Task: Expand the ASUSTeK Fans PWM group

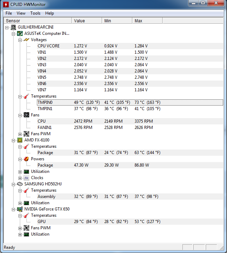Action: pyautogui.click(x=20, y=134)
